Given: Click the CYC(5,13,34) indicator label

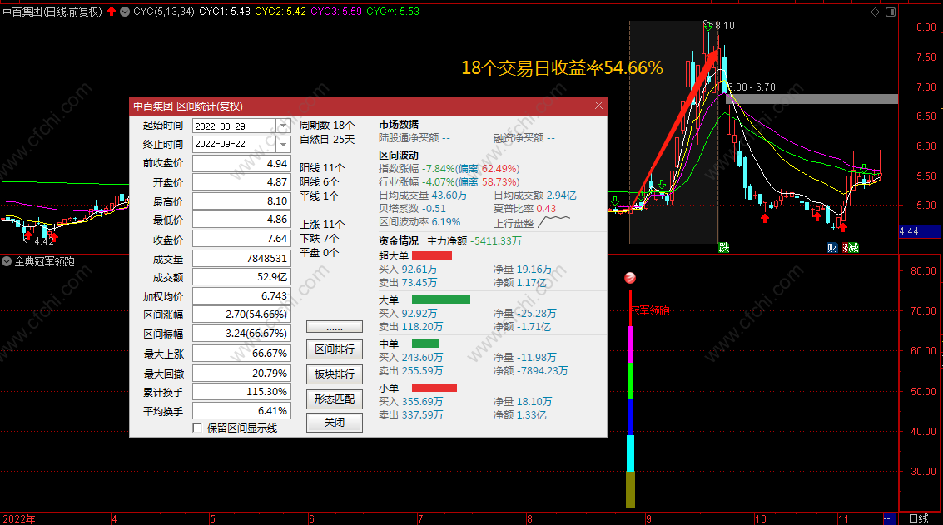Looking at the screenshot, I should pos(164,12).
